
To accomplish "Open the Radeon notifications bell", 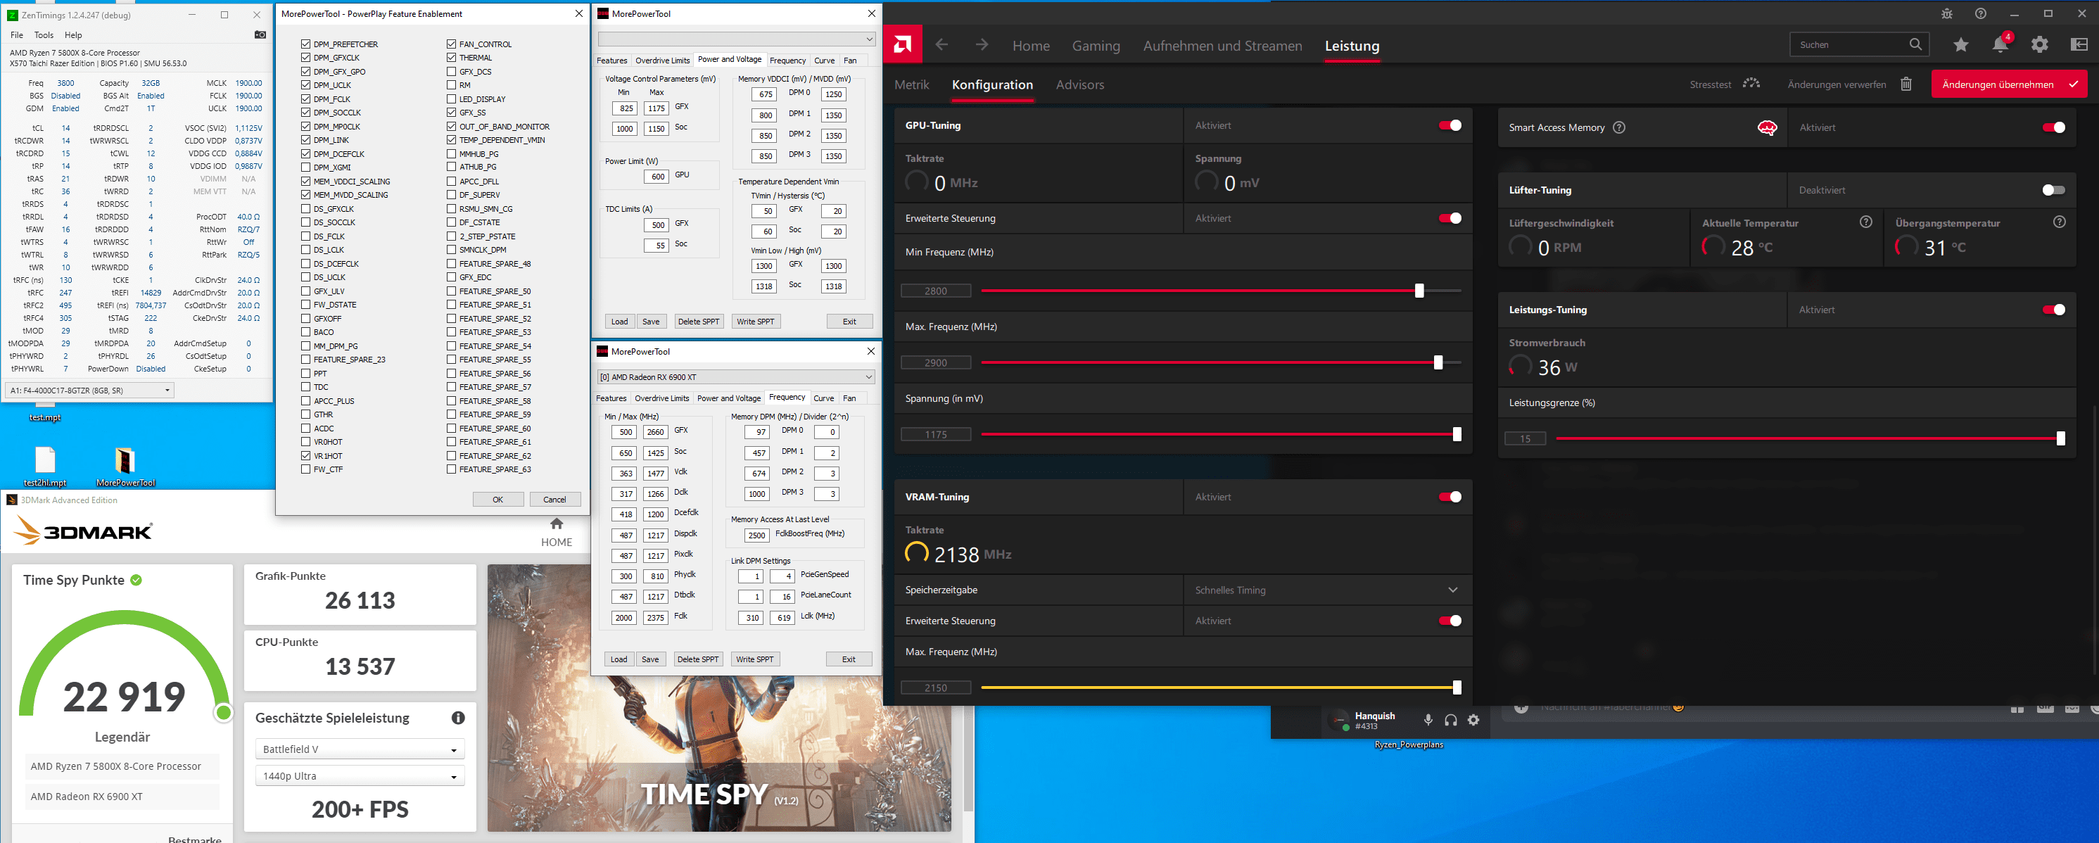I will coord(2000,45).
